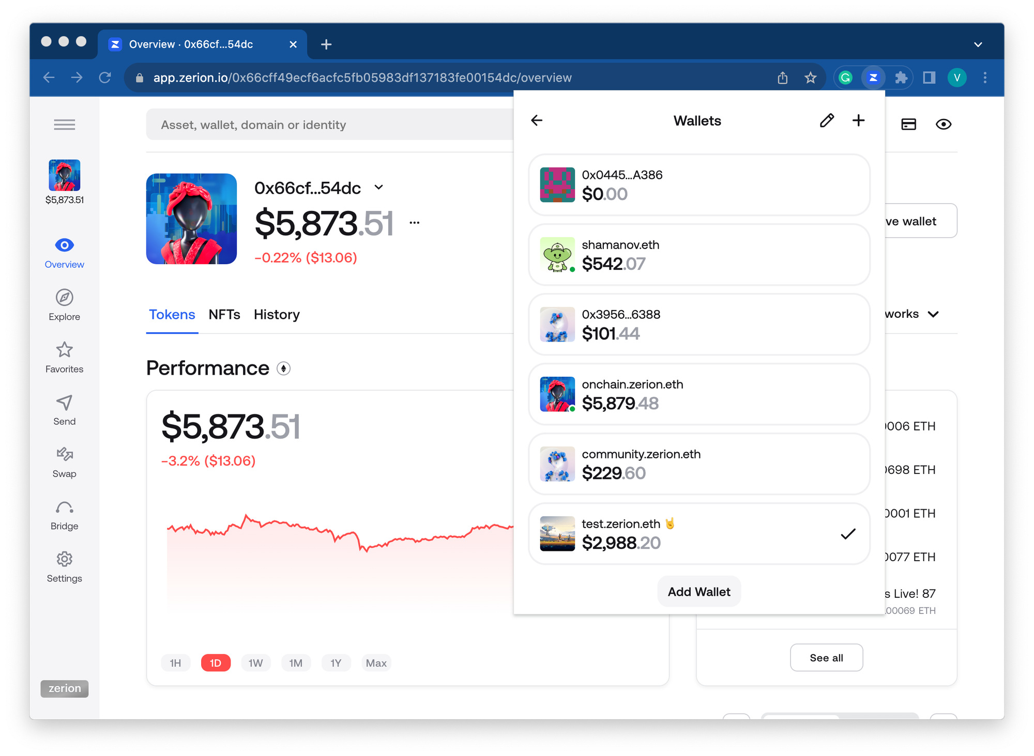Click the large wallet avatar image
Screen dimensions: 1034x756
point(191,219)
